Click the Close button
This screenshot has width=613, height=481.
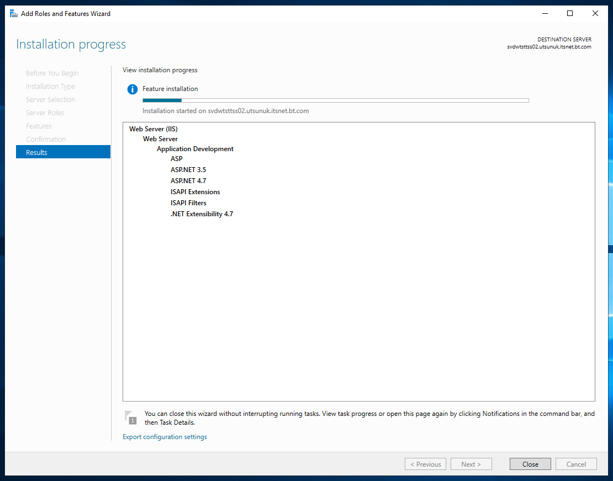[x=530, y=464]
